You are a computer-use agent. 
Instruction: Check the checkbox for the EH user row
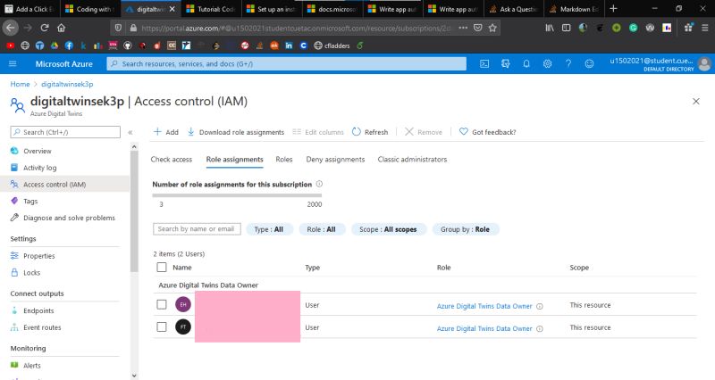tap(162, 304)
